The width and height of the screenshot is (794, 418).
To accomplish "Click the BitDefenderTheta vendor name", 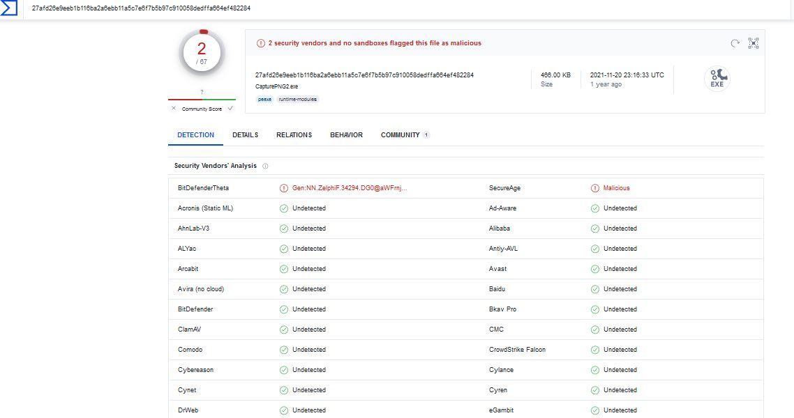I will [203, 188].
